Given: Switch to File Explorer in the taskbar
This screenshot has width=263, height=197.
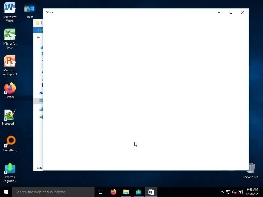Looking at the screenshot, I should (x=126, y=192).
